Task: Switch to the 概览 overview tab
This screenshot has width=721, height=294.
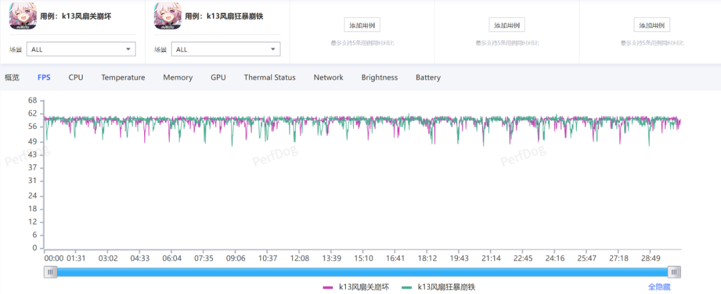Action: pyautogui.click(x=12, y=78)
